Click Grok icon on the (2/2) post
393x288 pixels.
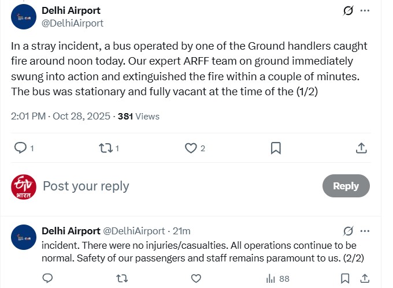(x=348, y=231)
